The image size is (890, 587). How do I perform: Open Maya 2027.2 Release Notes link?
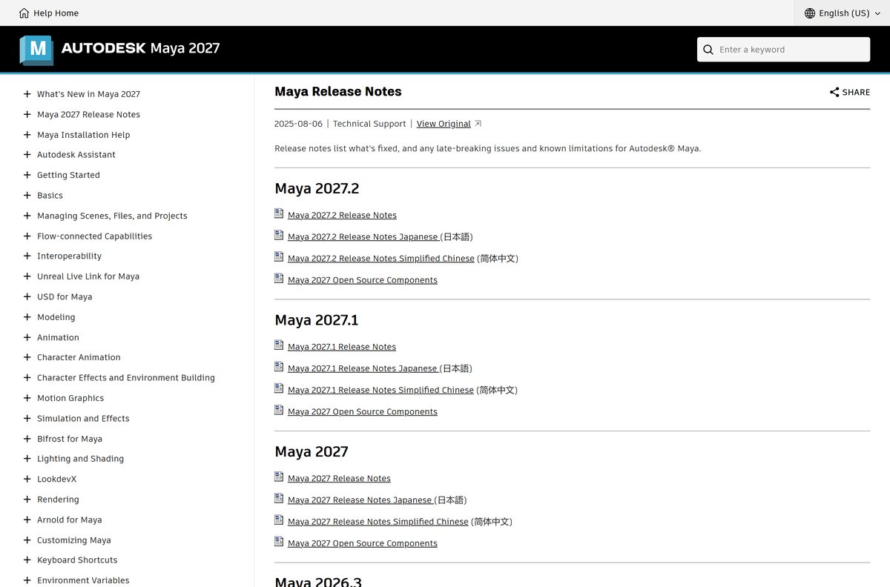click(x=342, y=215)
